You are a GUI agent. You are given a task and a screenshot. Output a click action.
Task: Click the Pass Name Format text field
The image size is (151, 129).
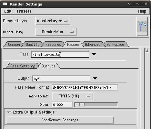(85, 88)
